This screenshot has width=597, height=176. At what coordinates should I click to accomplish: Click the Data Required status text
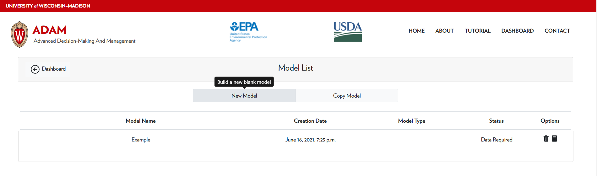click(496, 140)
